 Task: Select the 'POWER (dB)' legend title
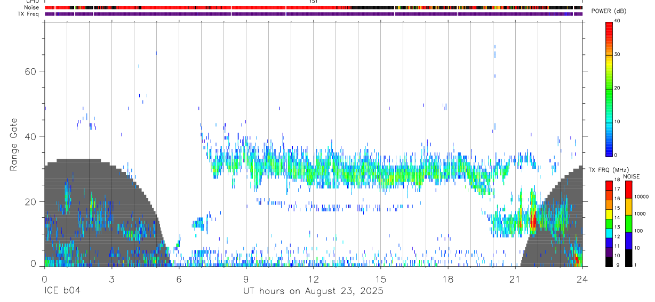coord(610,11)
